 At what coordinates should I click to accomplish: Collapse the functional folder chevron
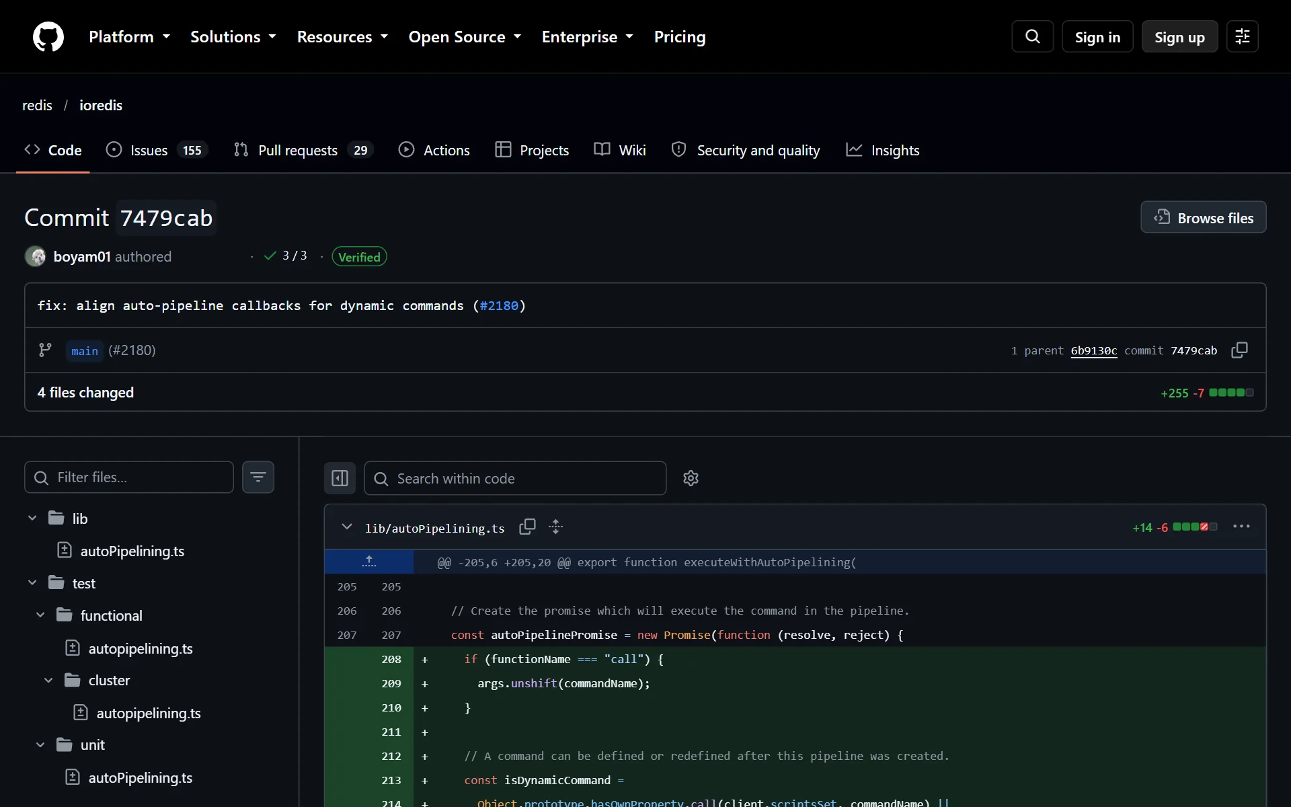coord(40,615)
